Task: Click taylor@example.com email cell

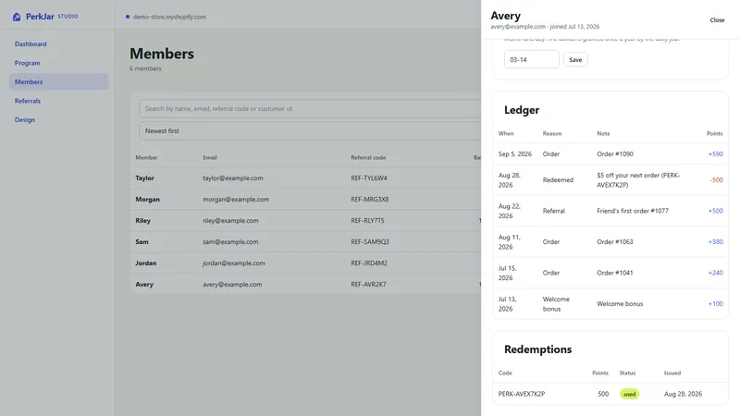Action: pyautogui.click(x=233, y=177)
